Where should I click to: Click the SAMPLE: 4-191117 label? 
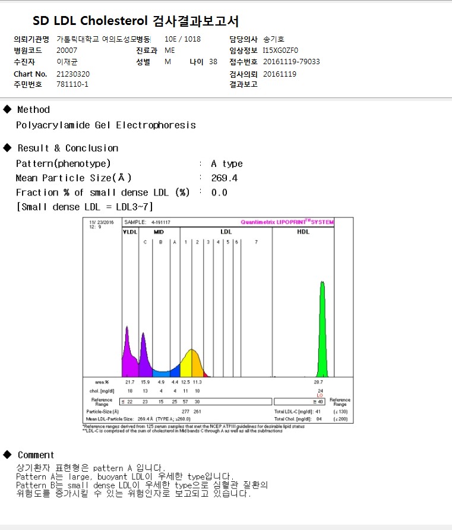pos(147,222)
